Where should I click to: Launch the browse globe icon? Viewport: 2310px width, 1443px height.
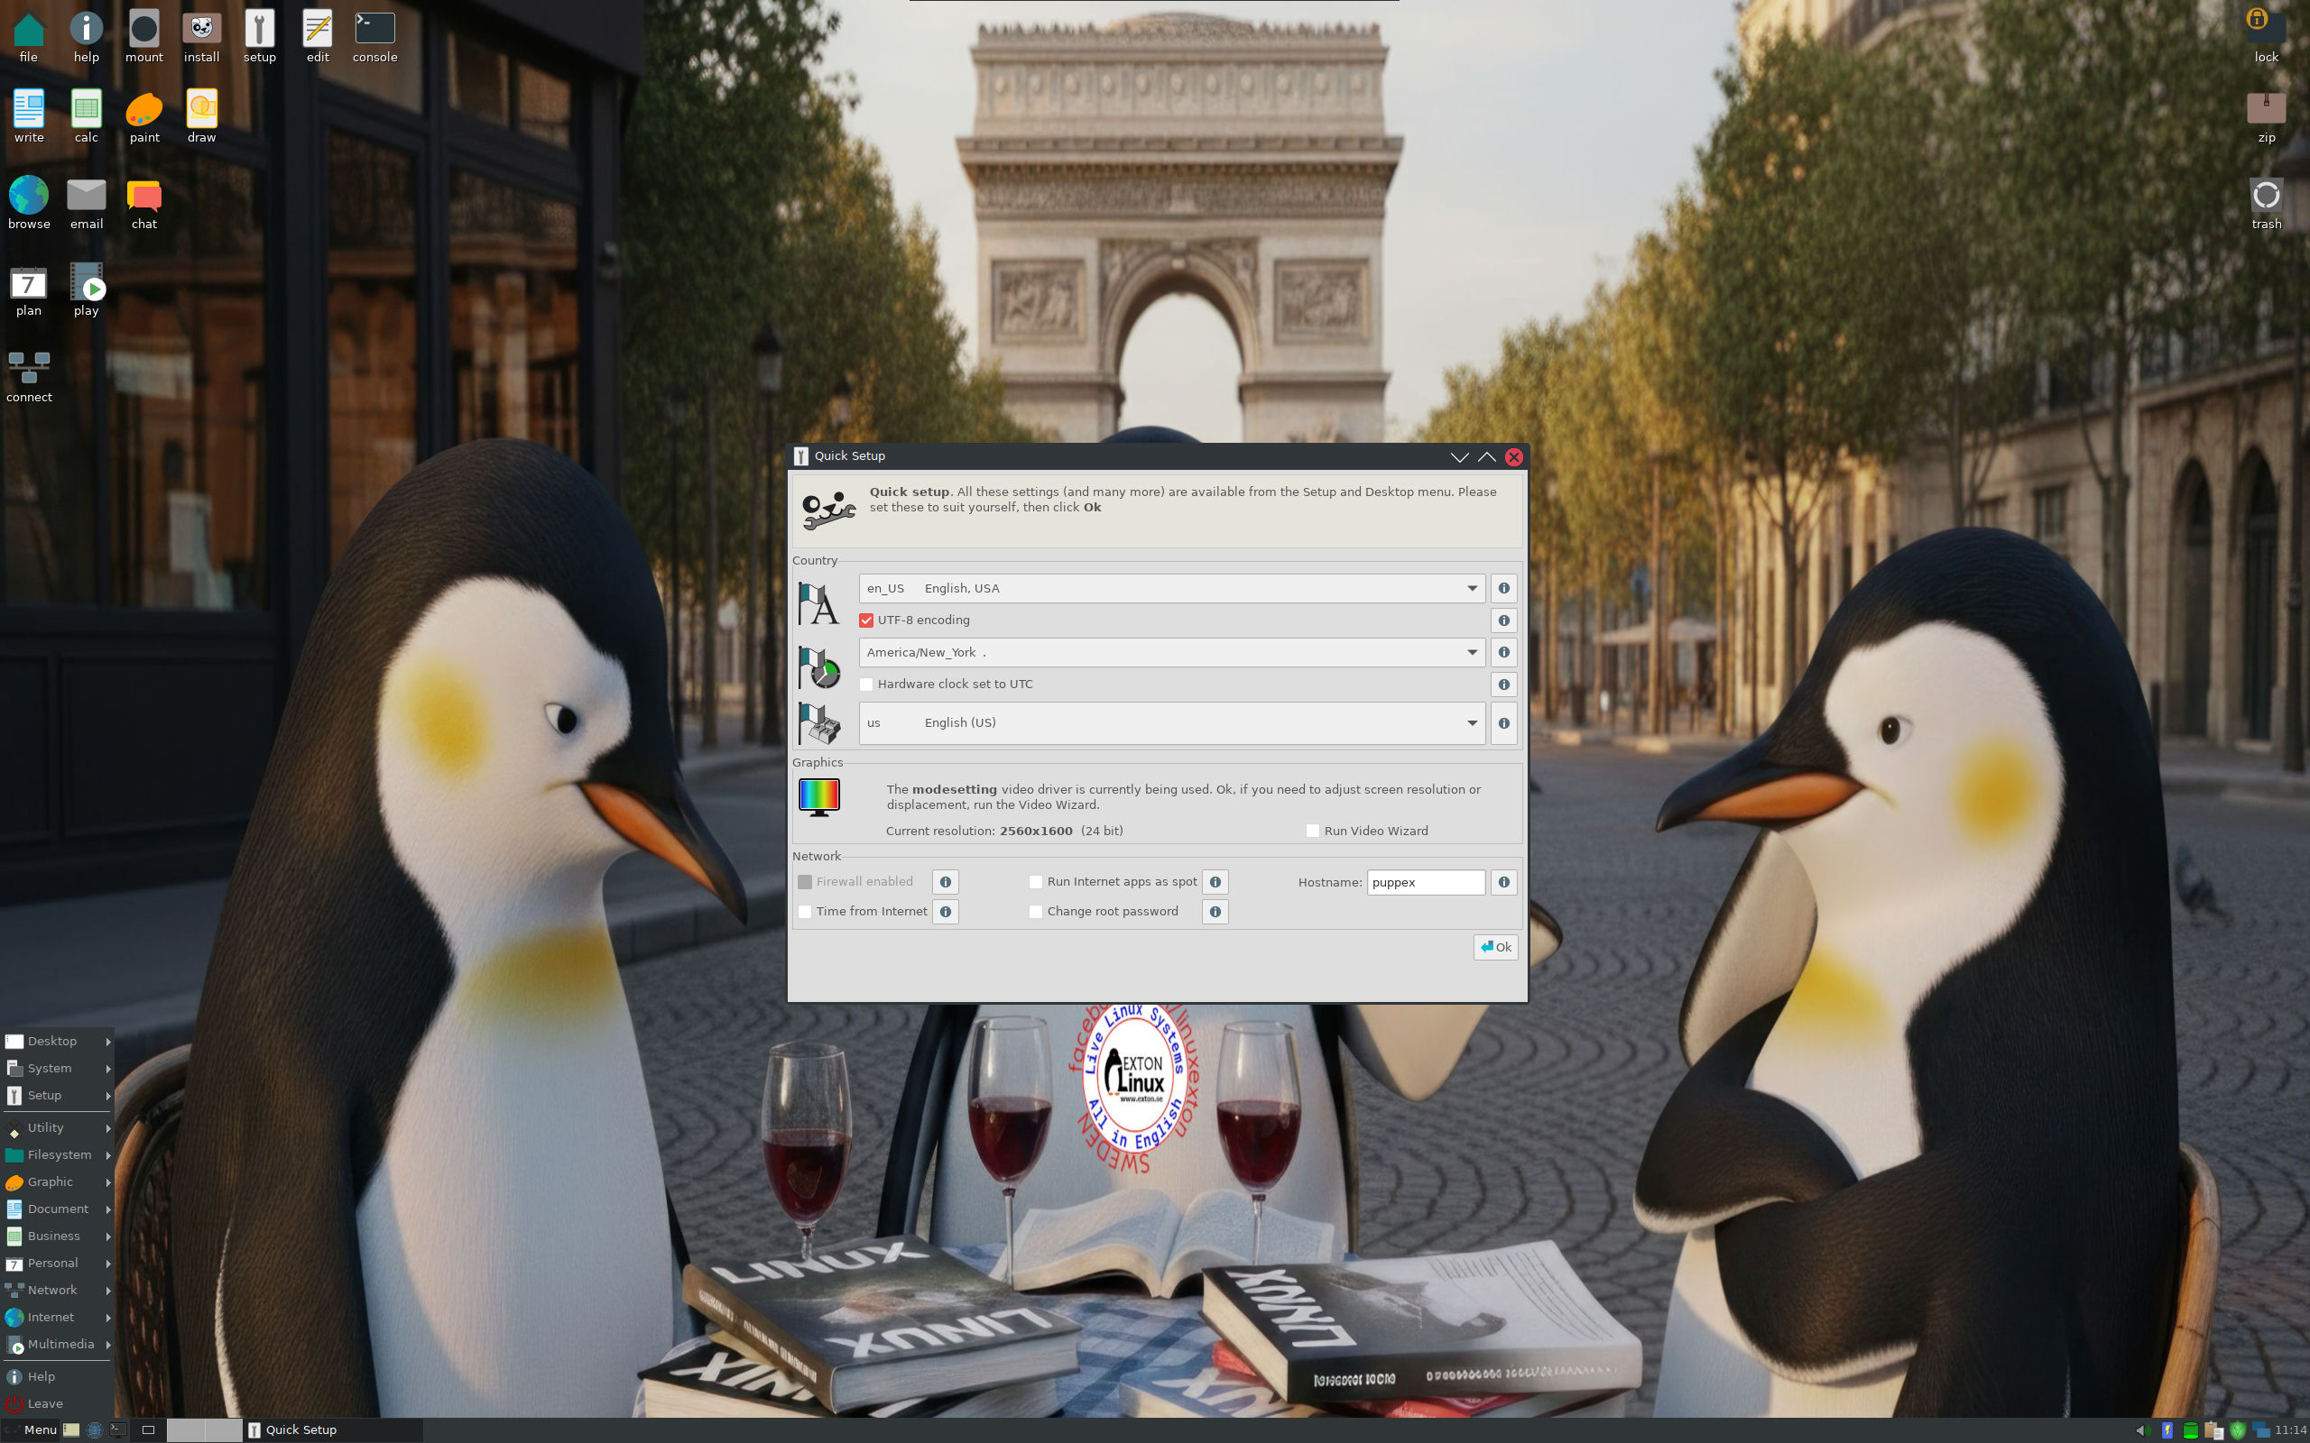29,202
